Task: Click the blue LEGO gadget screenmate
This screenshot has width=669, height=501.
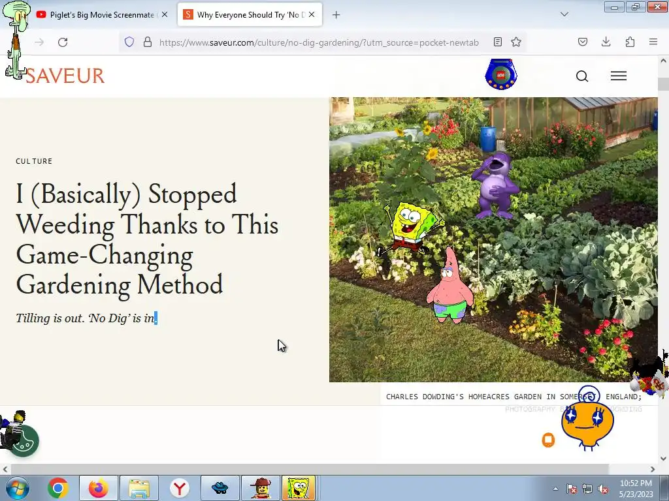Action: [501, 74]
